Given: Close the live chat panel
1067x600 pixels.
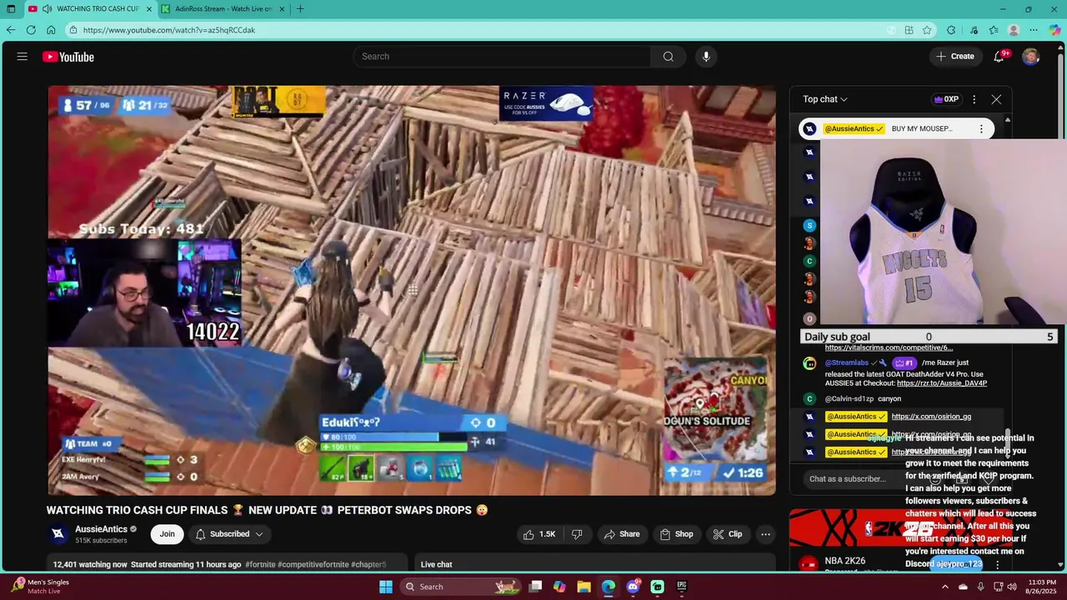Looking at the screenshot, I should [x=996, y=99].
